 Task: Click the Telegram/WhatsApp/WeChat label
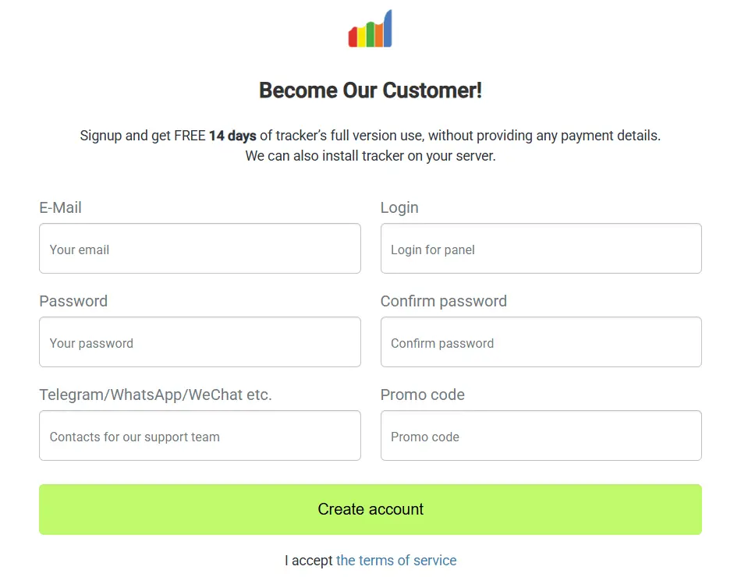pos(155,395)
